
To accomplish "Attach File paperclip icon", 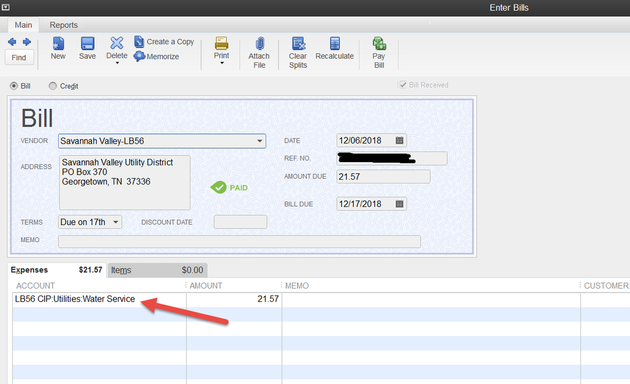I will pyautogui.click(x=260, y=44).
